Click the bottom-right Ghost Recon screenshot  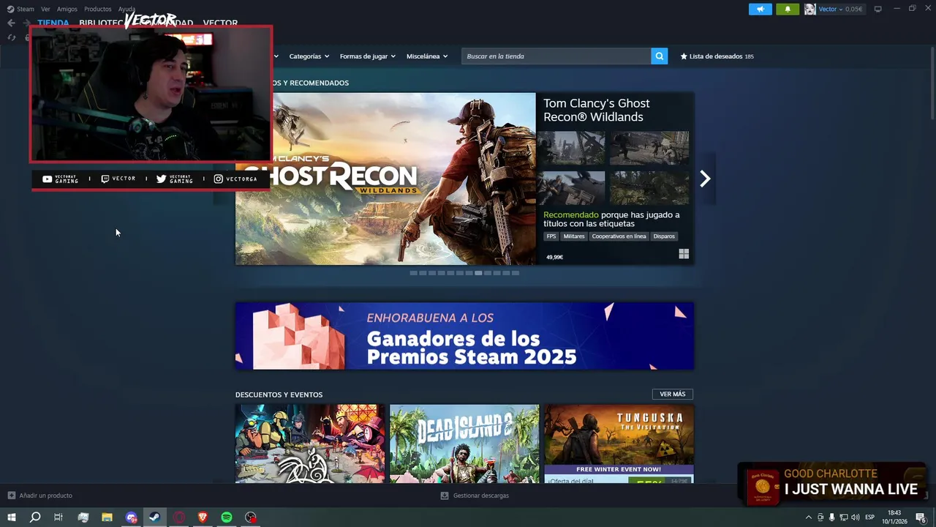649,188
